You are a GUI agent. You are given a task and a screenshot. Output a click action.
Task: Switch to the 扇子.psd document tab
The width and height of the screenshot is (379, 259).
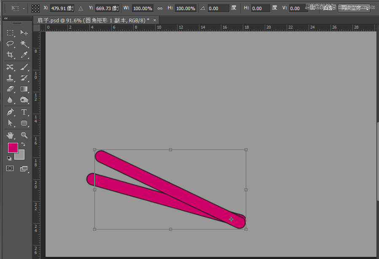[93, 21]
